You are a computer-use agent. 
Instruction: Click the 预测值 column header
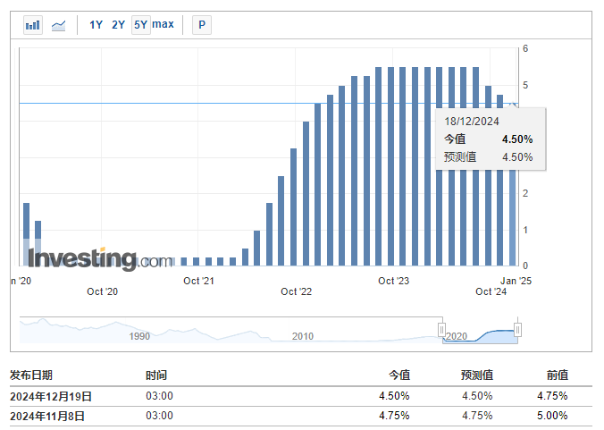pyautogui.click(x=476, y=375)
